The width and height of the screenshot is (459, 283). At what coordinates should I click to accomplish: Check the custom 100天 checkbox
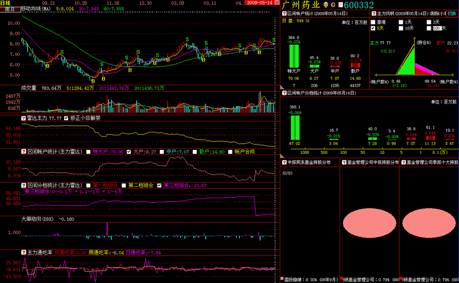coord(429,28)
